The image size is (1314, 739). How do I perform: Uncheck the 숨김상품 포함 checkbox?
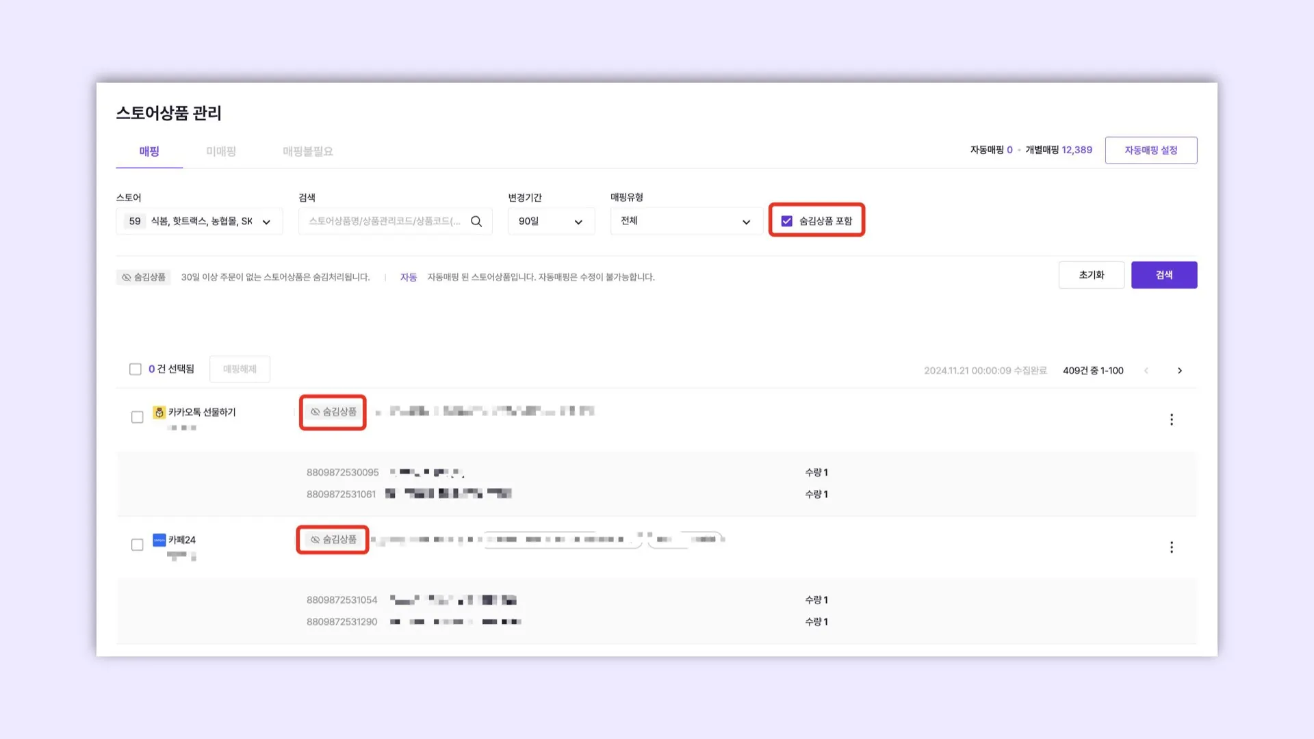(787, 221)
